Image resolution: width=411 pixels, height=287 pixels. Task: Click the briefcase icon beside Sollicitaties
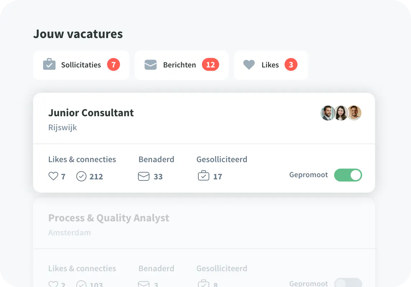tap(49, 65)
